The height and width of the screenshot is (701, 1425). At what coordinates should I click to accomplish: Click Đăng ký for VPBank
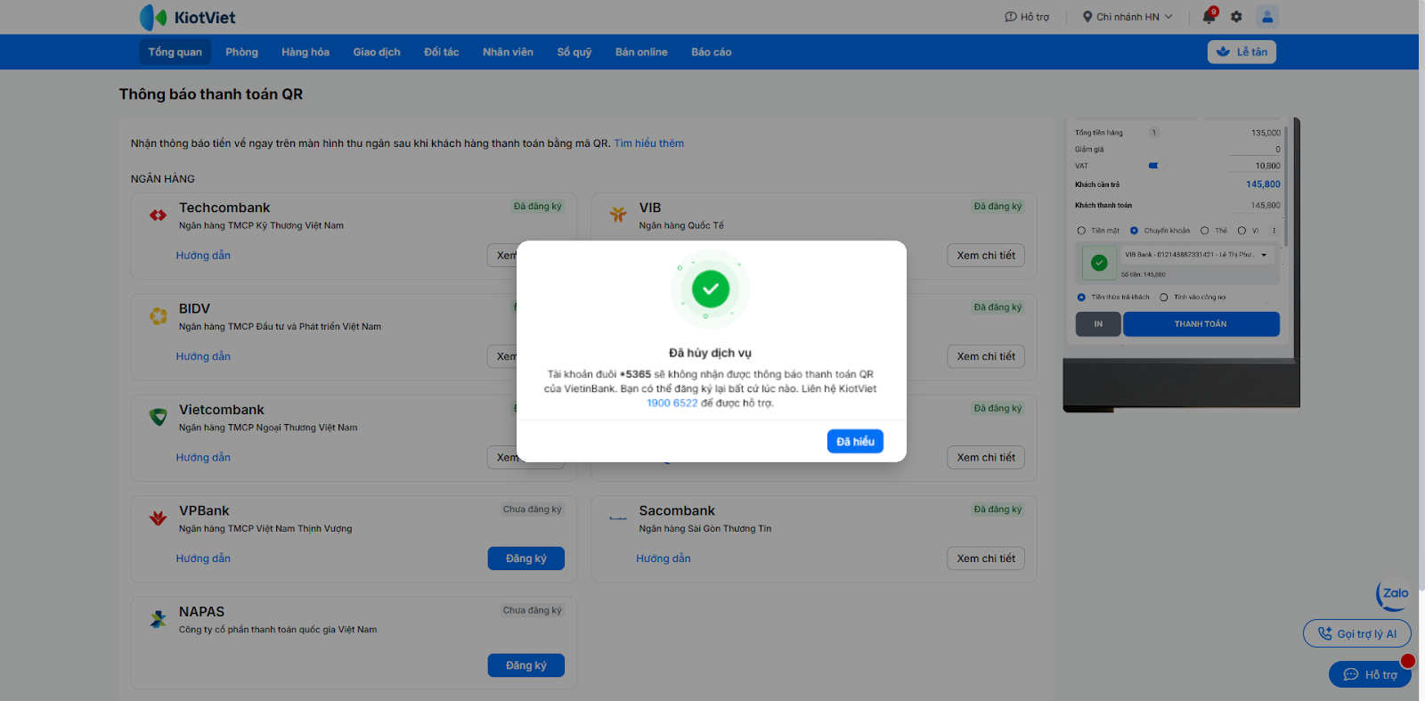(x=526, y=558)
